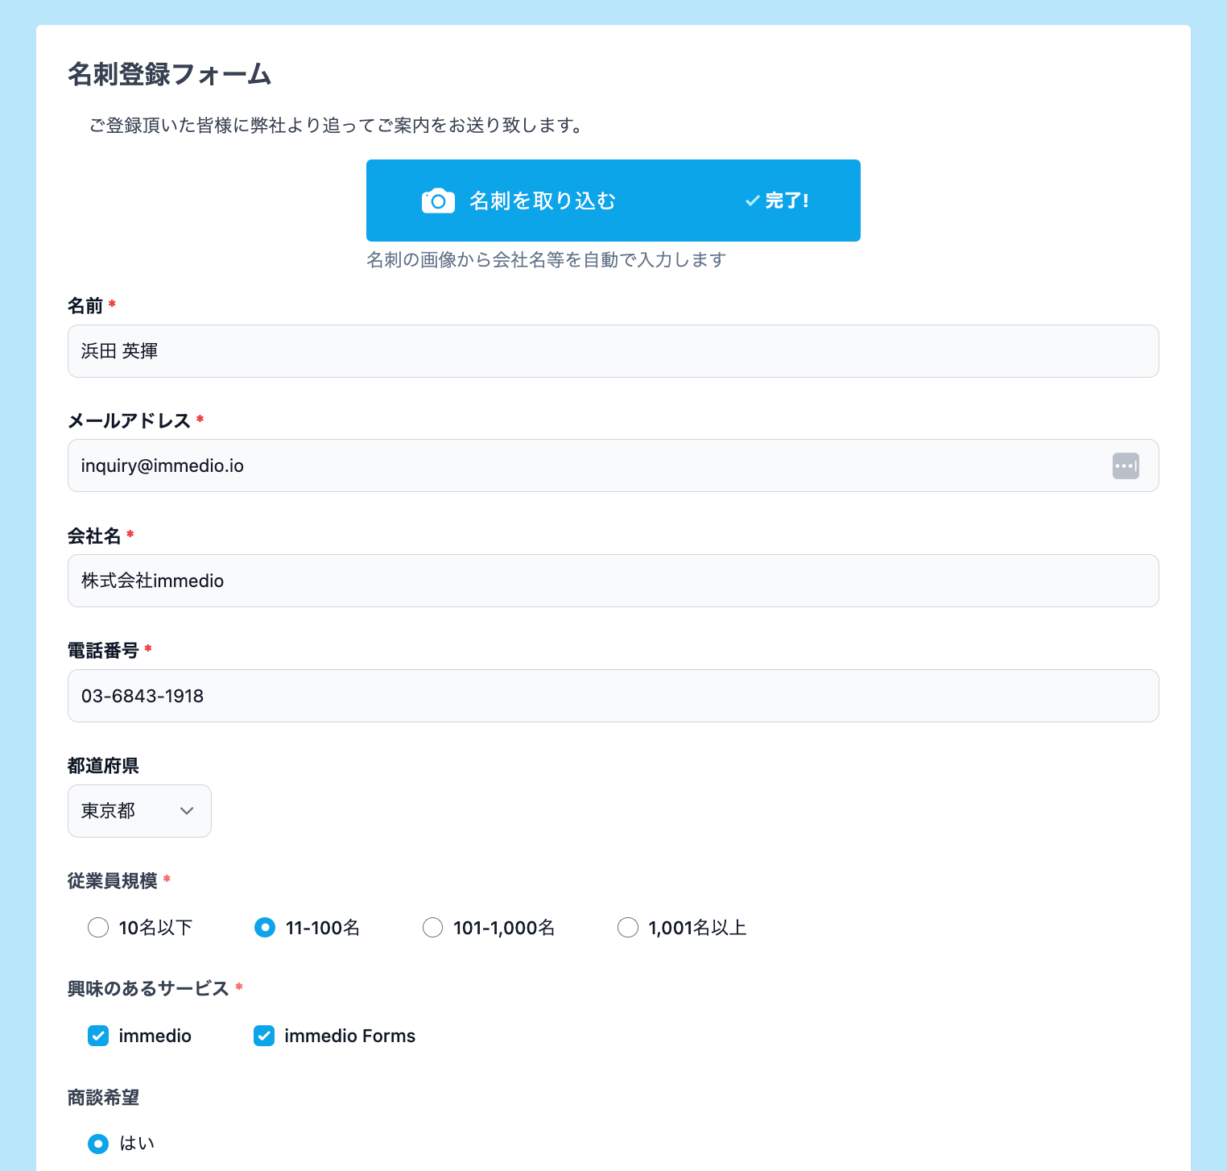This screenshot has height=1171, width=1227.
Task: Click the hint text 名刺の画像から会社名等を自動で入力します
Action: (x=547, y=259)
